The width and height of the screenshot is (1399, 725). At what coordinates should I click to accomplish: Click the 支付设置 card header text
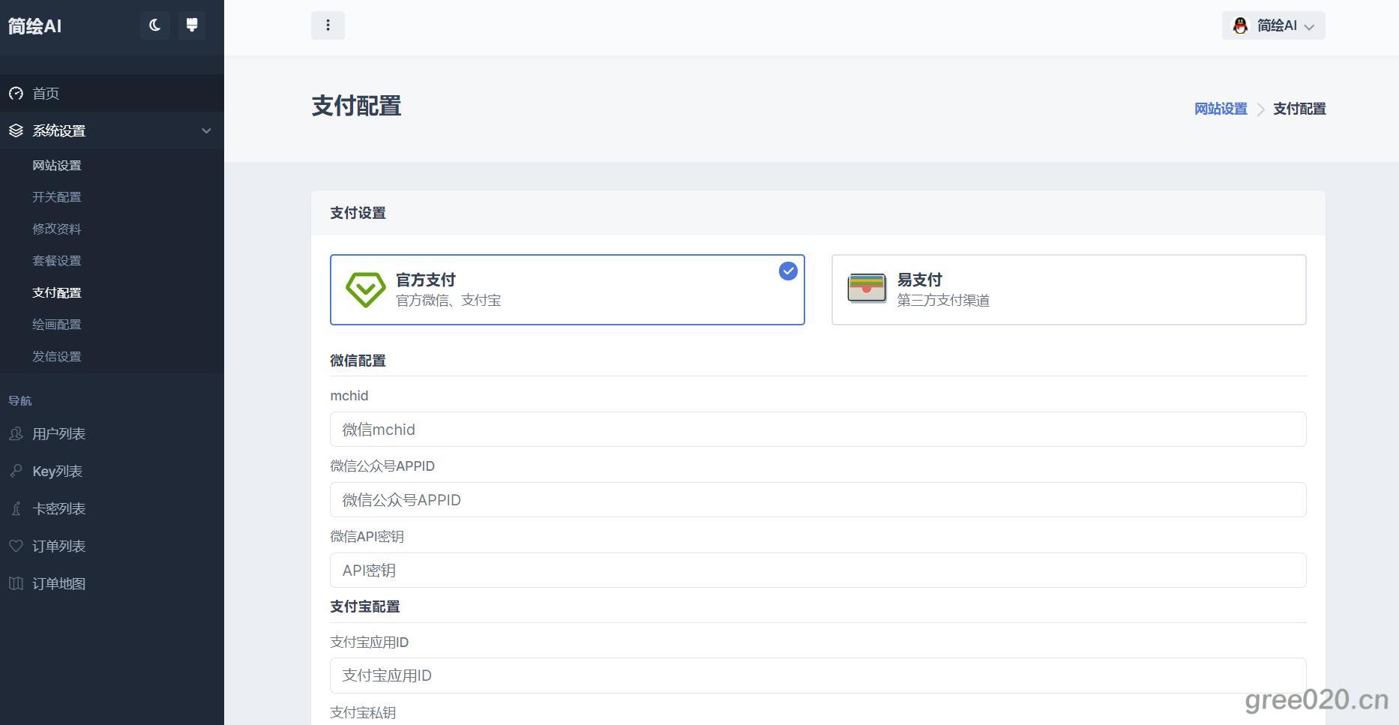(x=358, y=213)
